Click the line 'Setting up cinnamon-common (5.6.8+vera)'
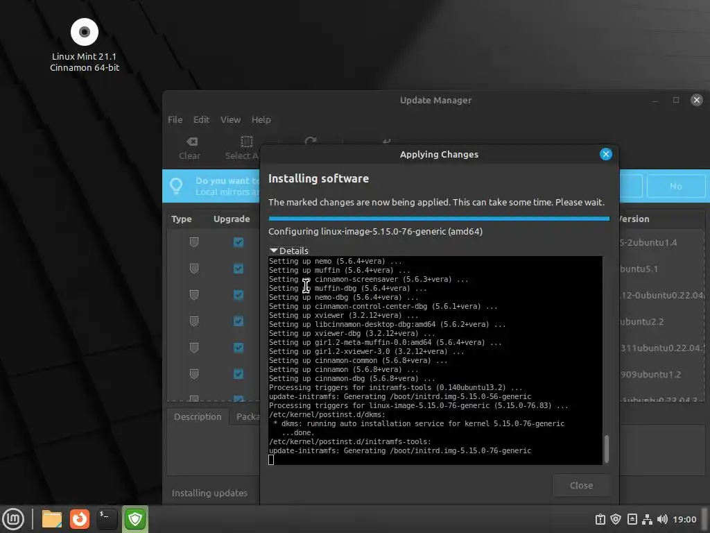This screenshot has height=533, width=710. 358,360
